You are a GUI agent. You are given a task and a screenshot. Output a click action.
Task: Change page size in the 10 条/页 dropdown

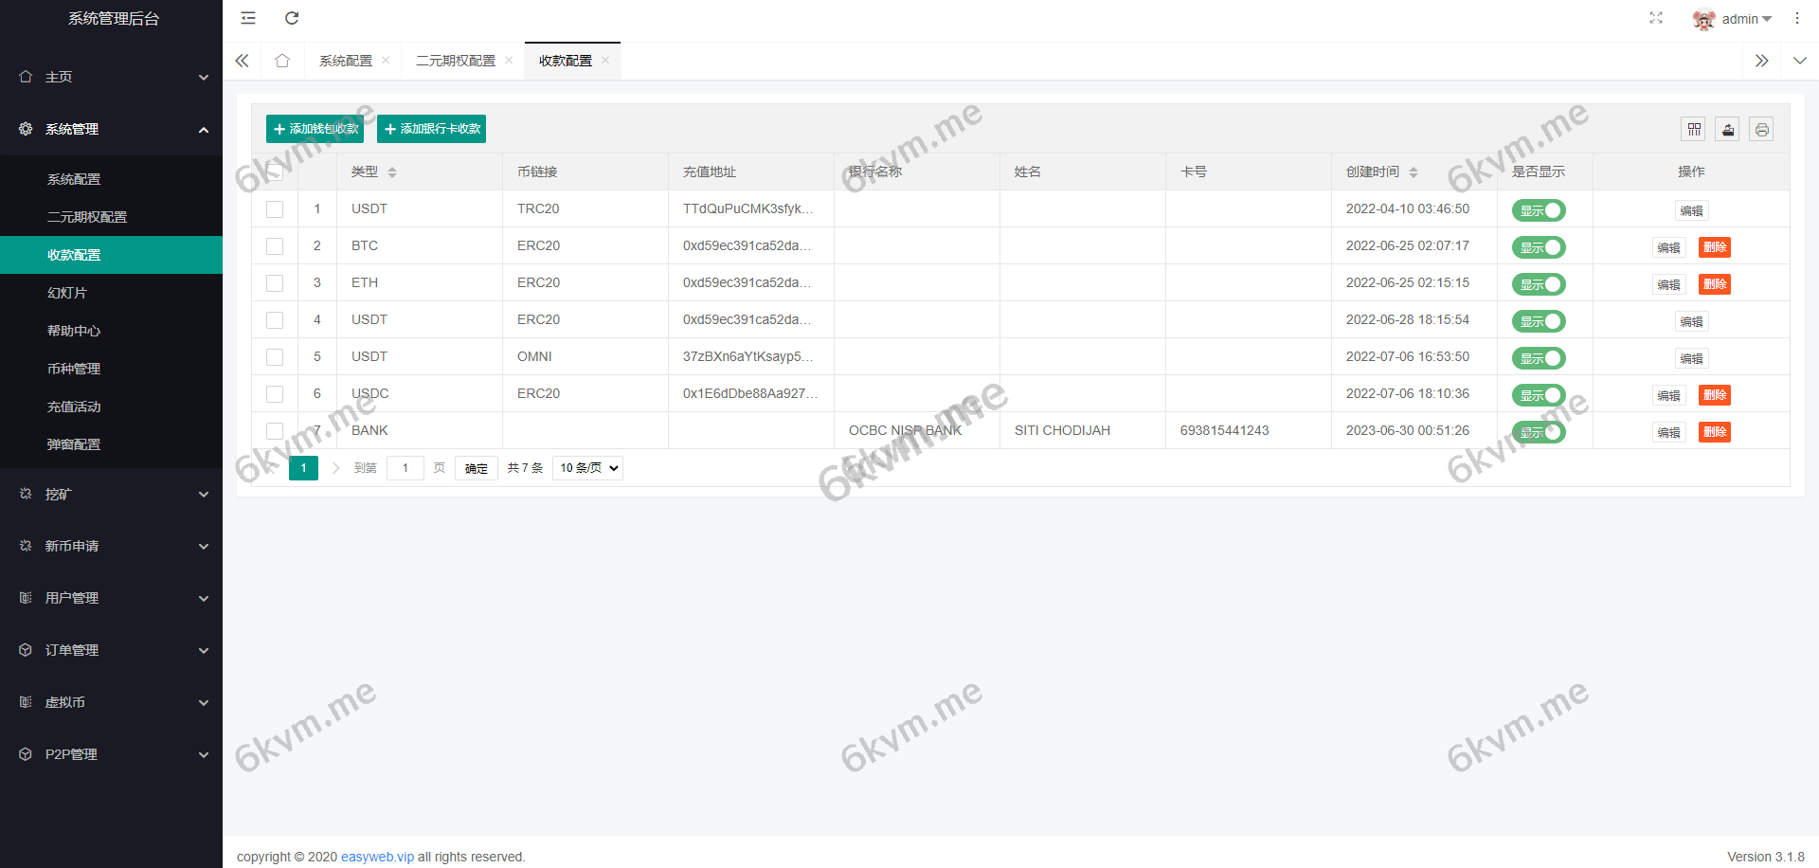586,467
